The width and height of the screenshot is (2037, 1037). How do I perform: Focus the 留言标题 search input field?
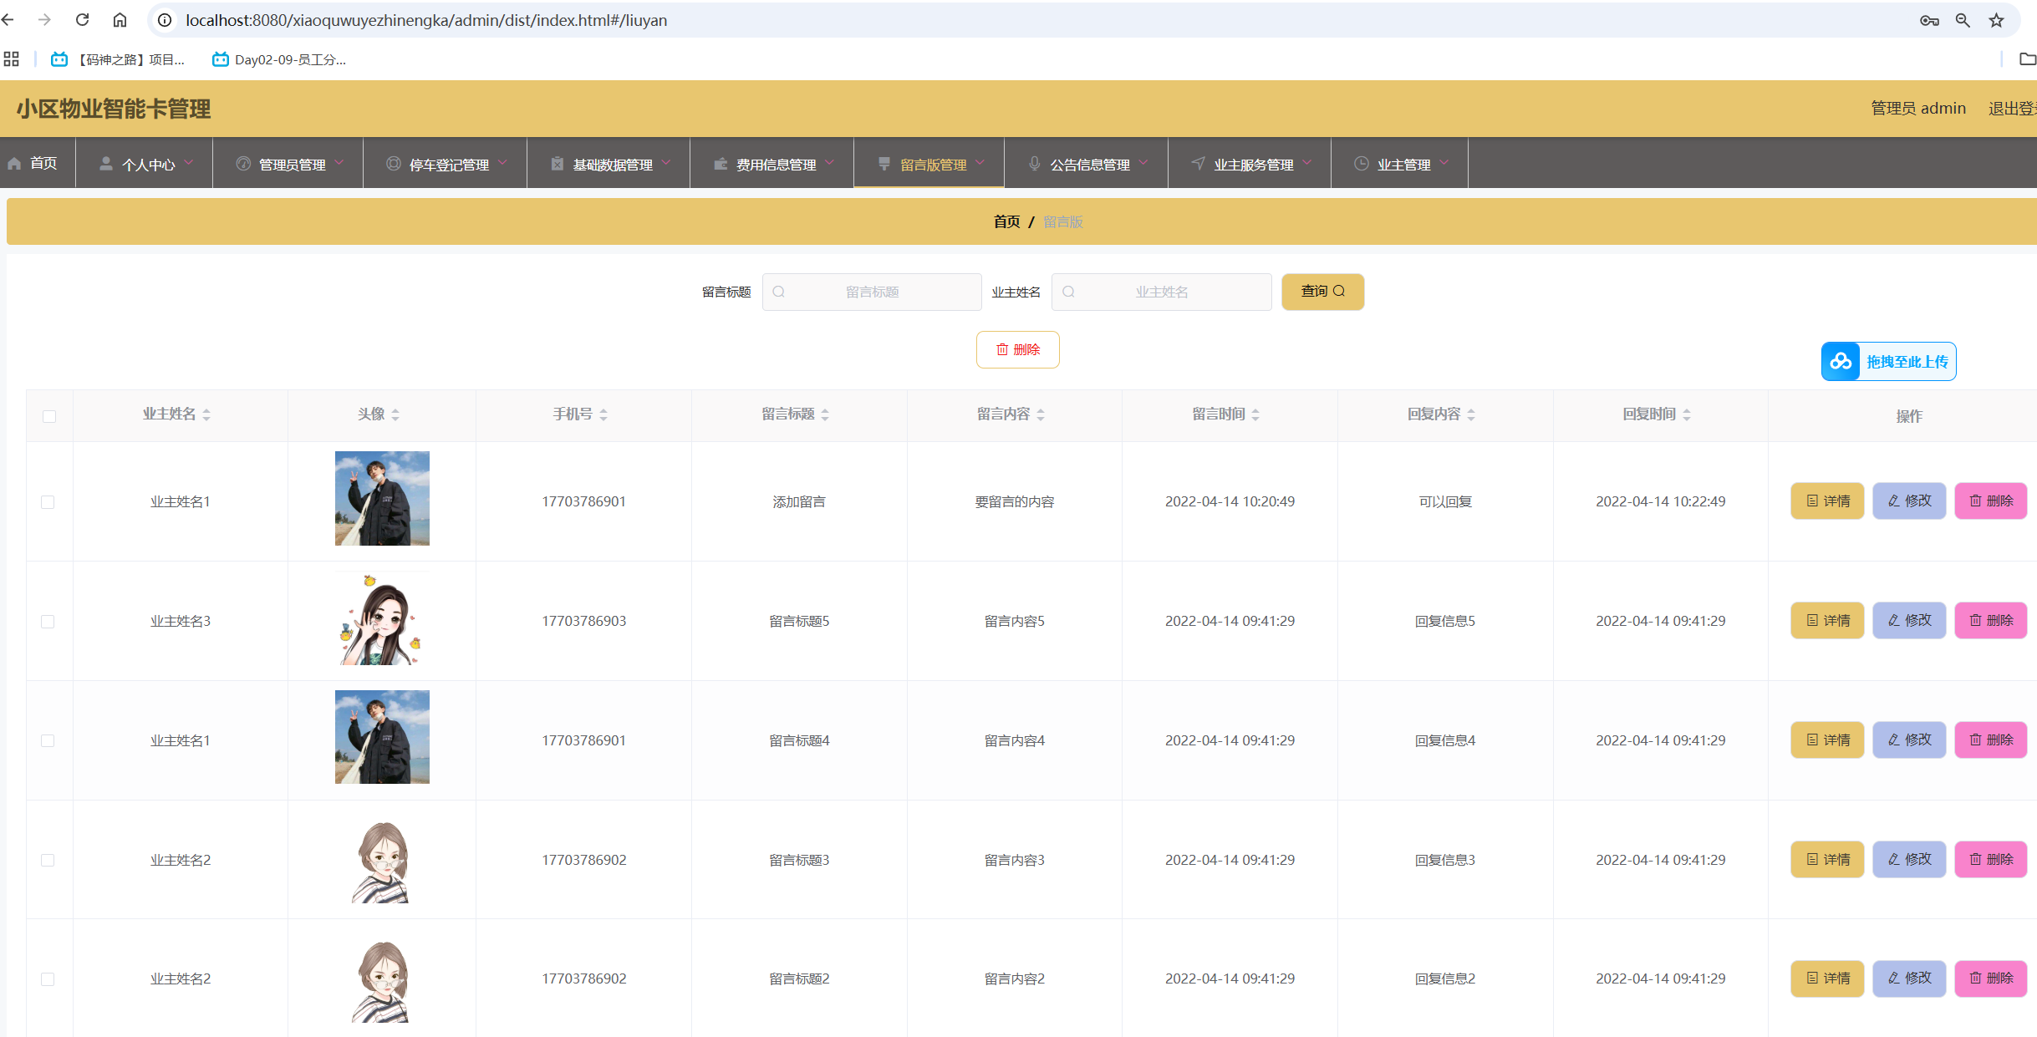coord(872,292)
